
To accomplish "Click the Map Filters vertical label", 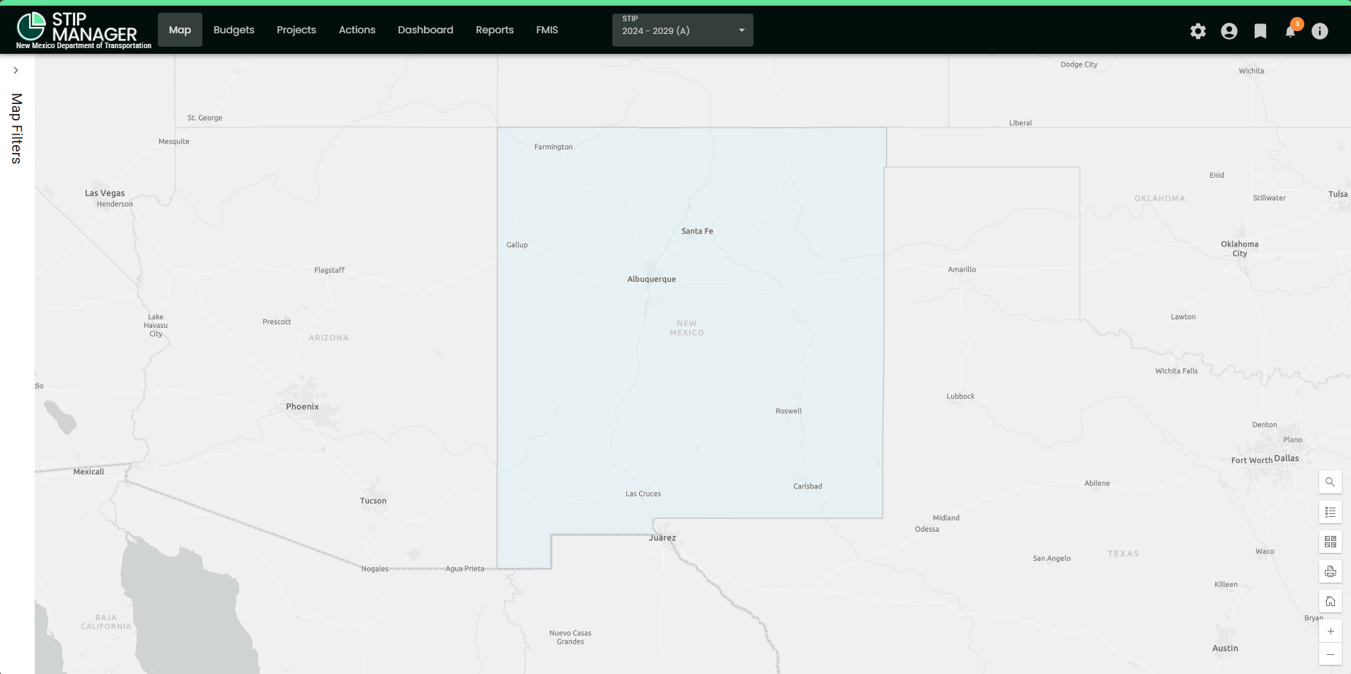I will 16,129.
